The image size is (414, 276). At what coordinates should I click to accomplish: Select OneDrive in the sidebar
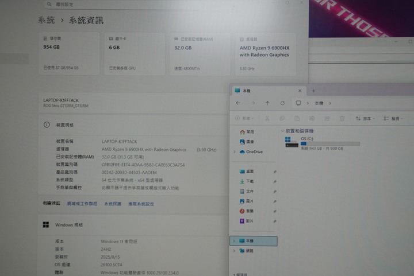pos(251,151)
